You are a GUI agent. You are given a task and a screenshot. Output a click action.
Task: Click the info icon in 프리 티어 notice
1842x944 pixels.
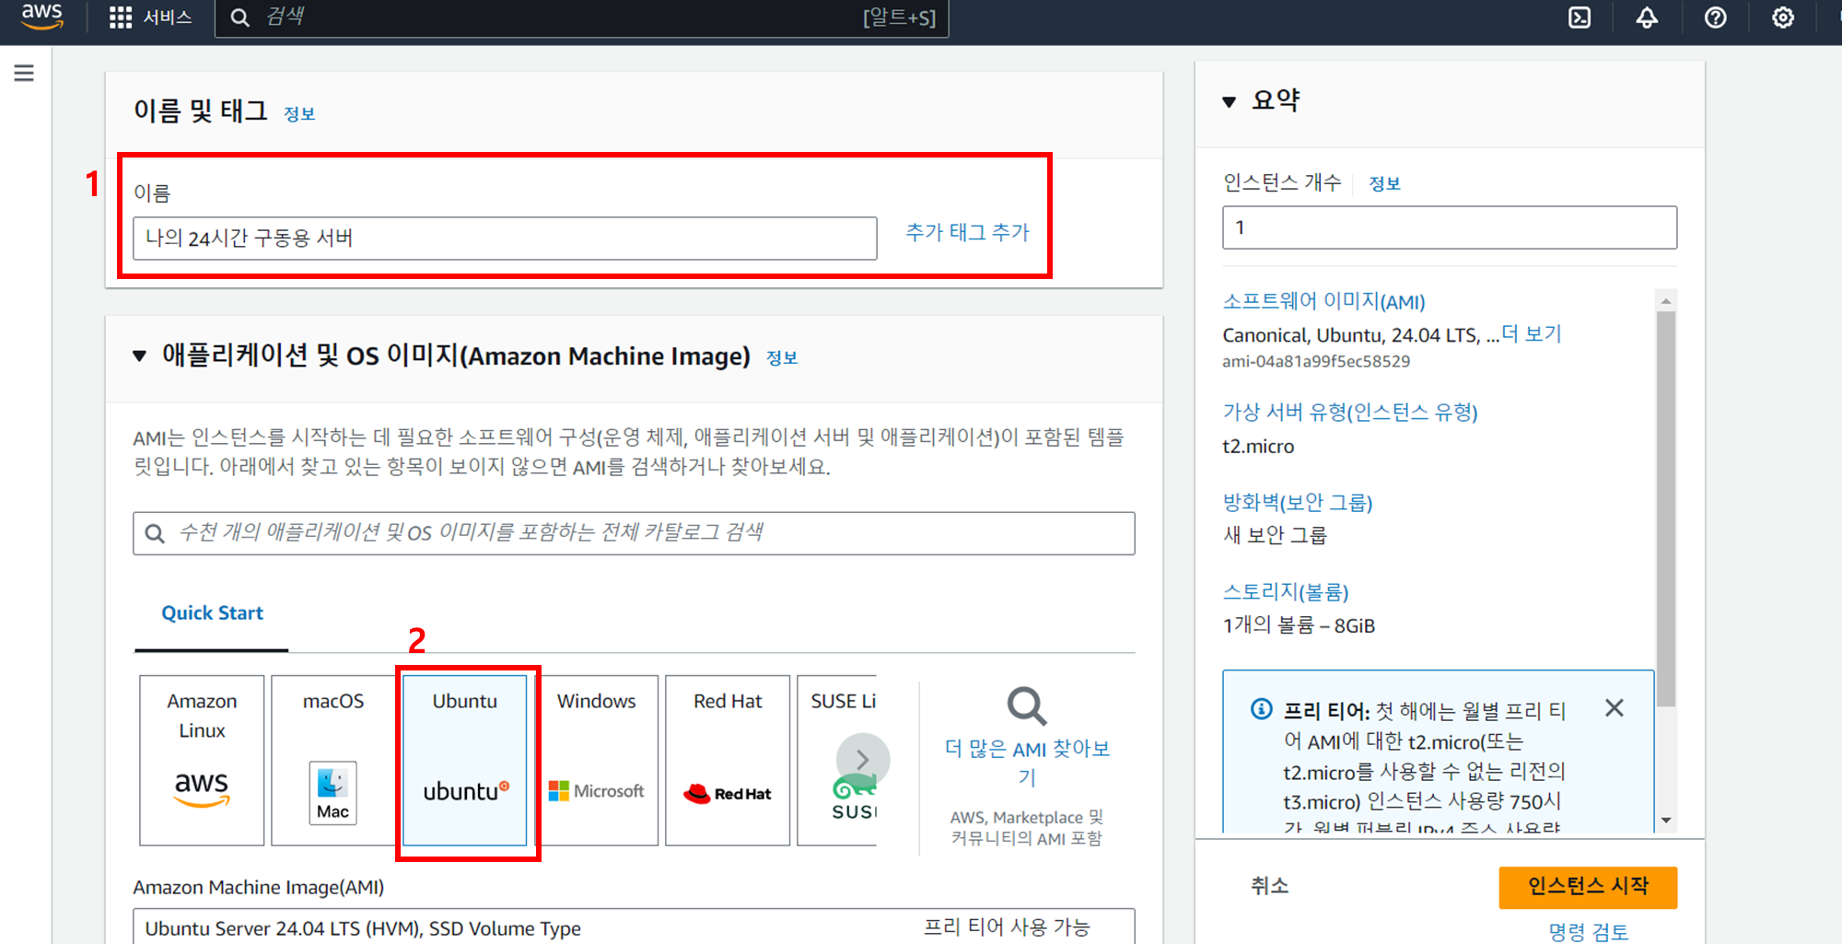pyautogui.click(x=1261, y=708)
